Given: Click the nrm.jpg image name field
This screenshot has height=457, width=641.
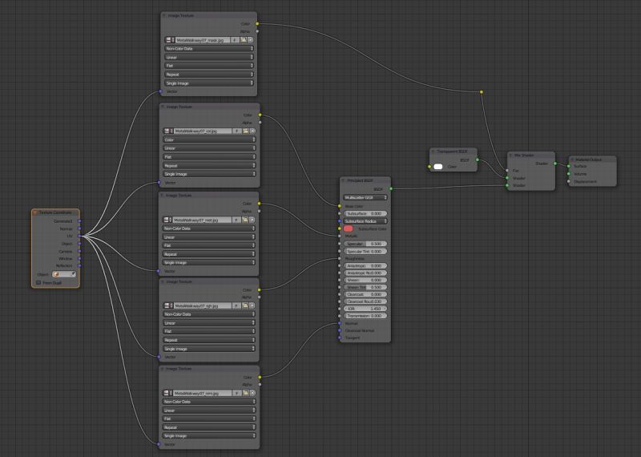Looking at the screenshot, I should click(x=202, y=393).
